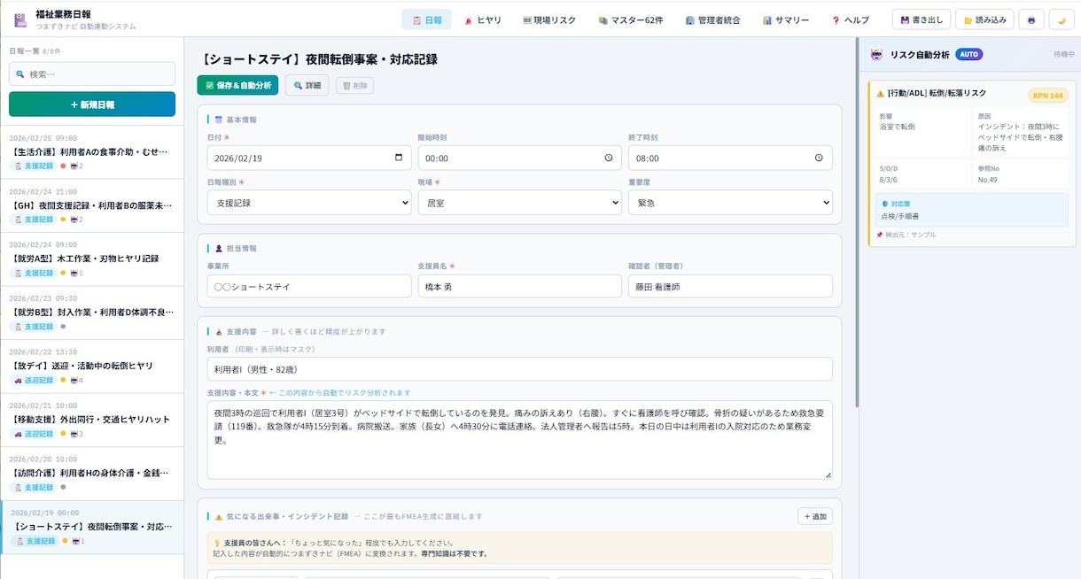
Task: Click the S/O/D value 8/3/6
Action: [x=889, y=180]
